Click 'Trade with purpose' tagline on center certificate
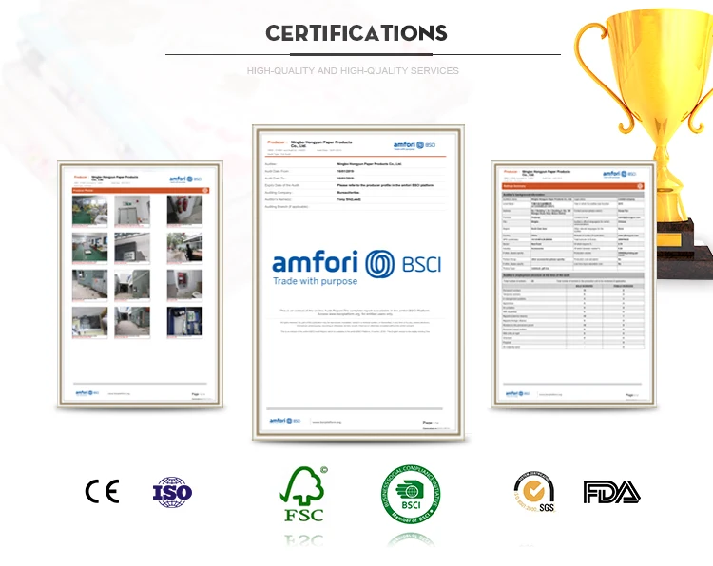713x566 pixels. [x=315, y=281]
